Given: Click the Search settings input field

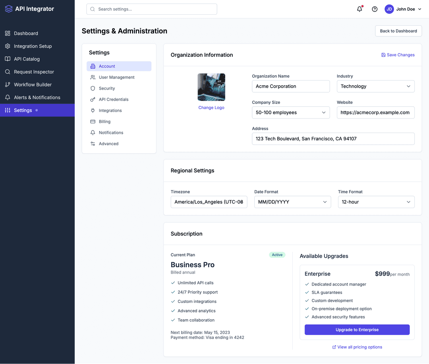Looking at the screenshot, I should pyautogui.click(x=151, y=9).
